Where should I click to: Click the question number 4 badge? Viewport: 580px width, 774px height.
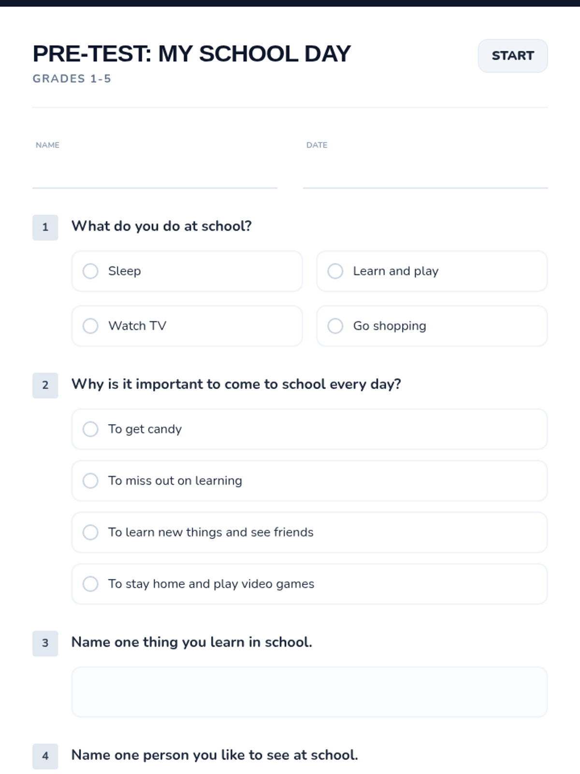(x=45, y=756)
